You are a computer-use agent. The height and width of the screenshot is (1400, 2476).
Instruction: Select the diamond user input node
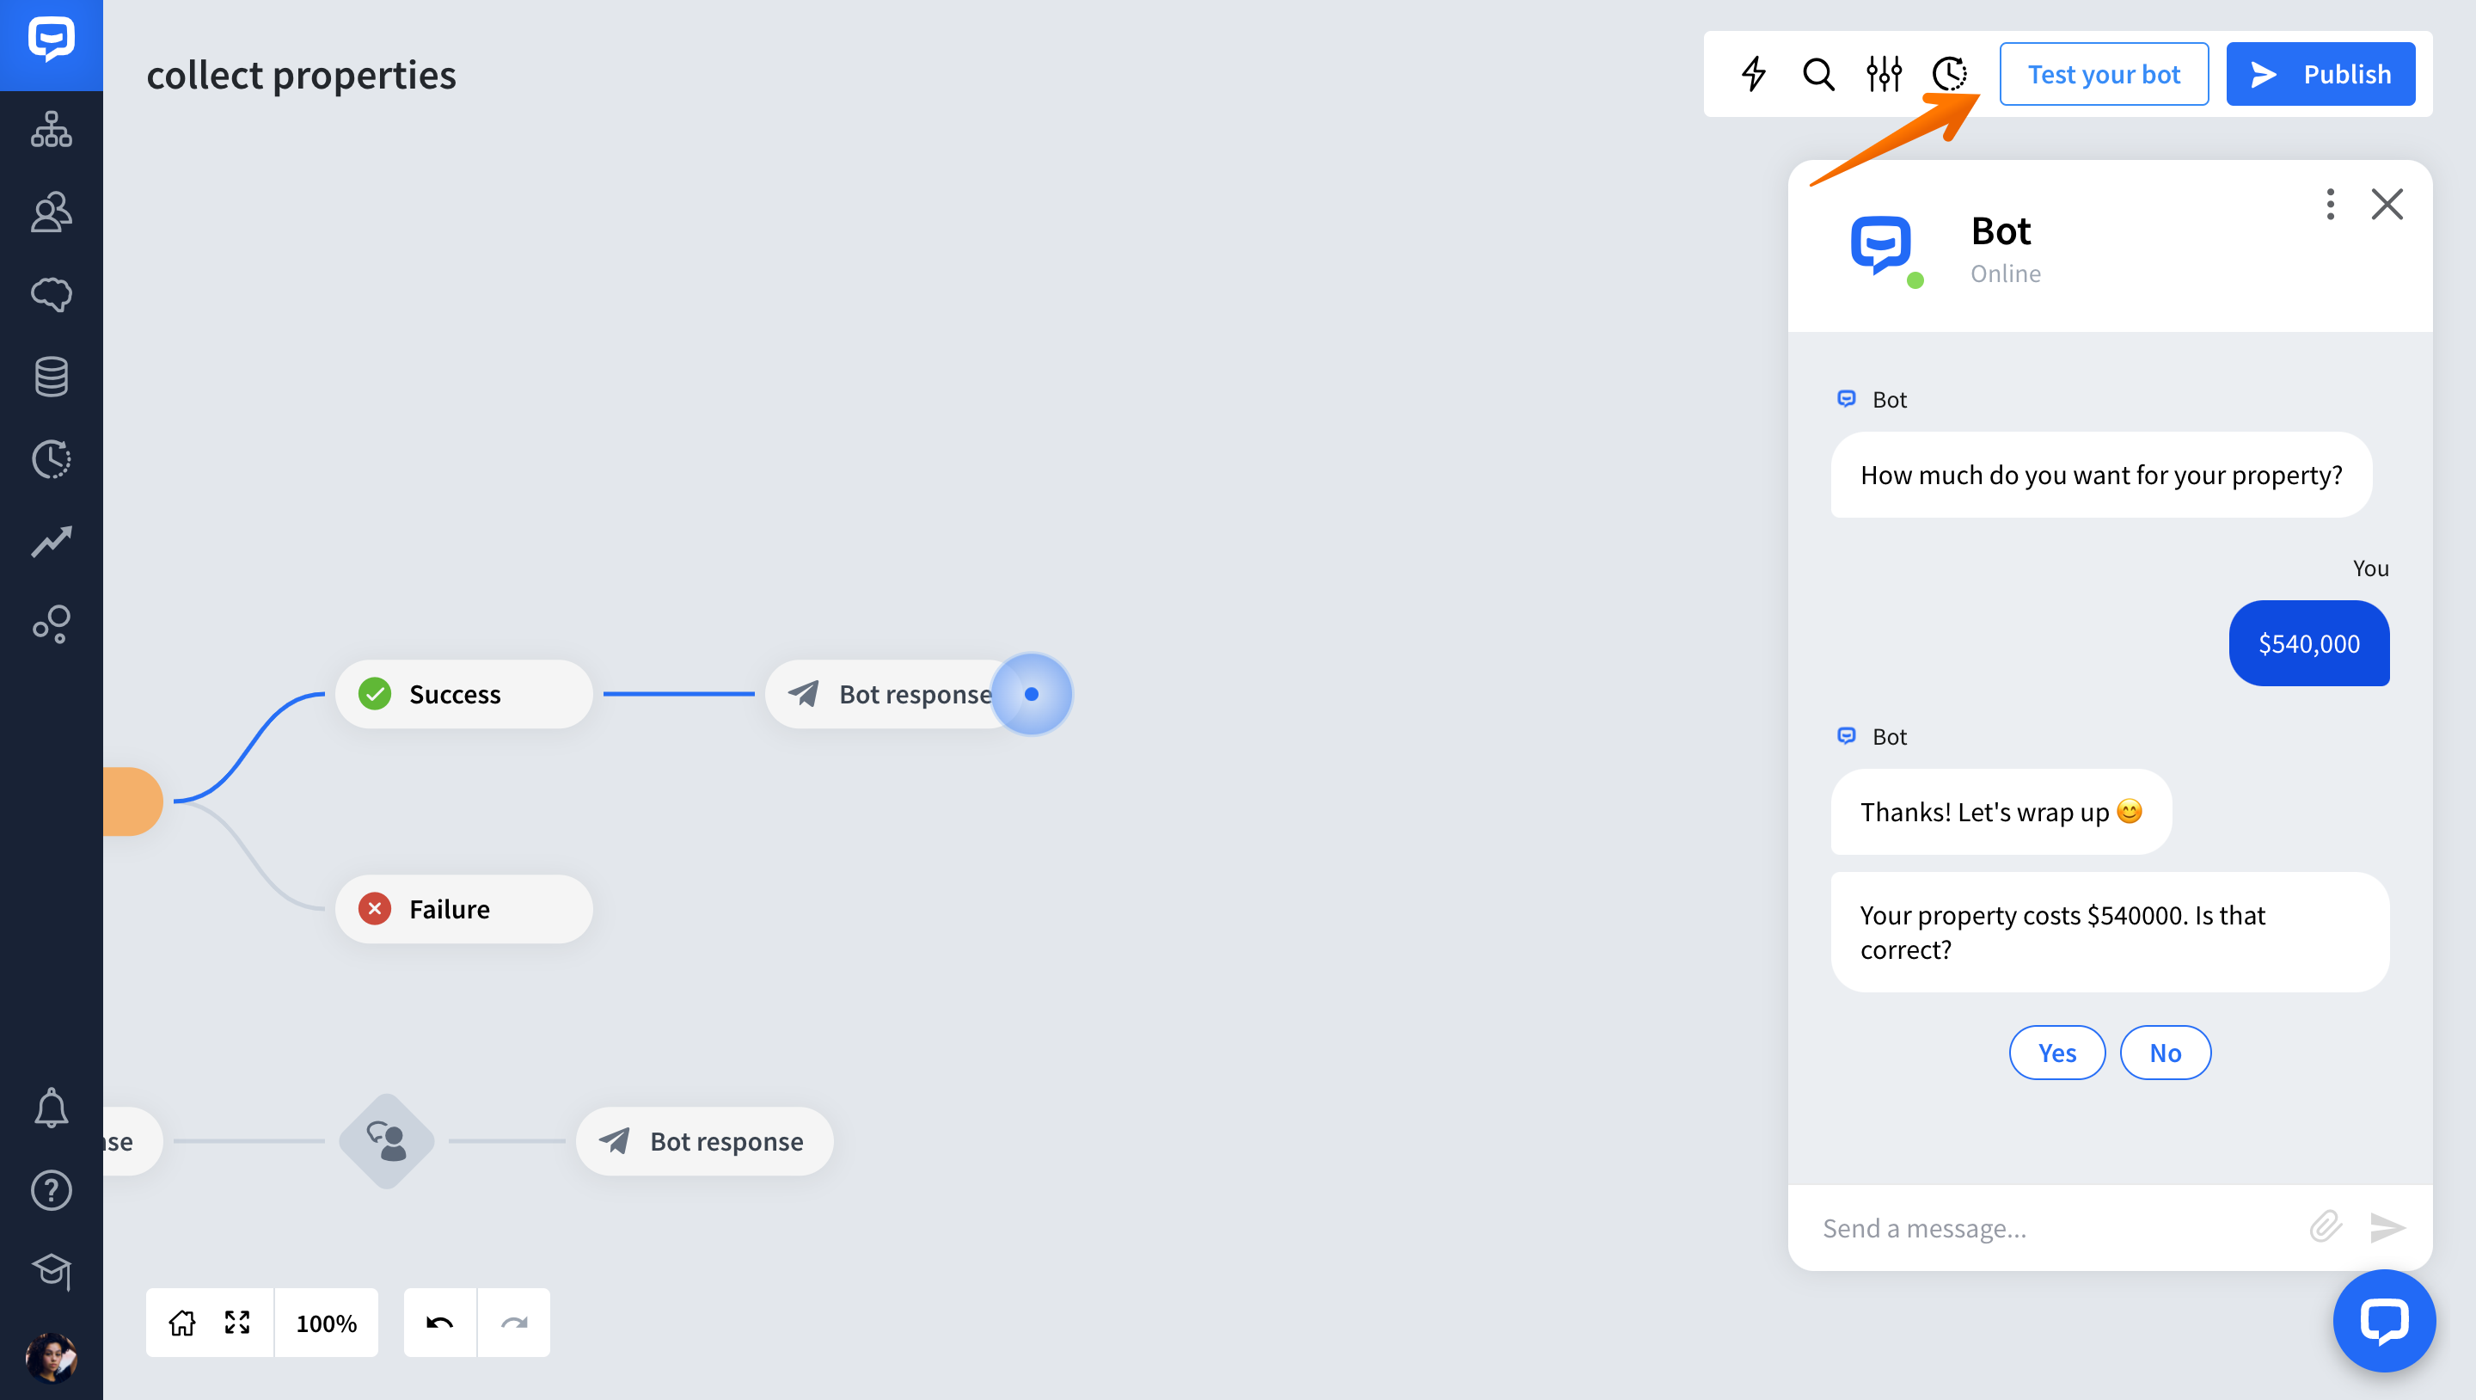click(388, 1141)
